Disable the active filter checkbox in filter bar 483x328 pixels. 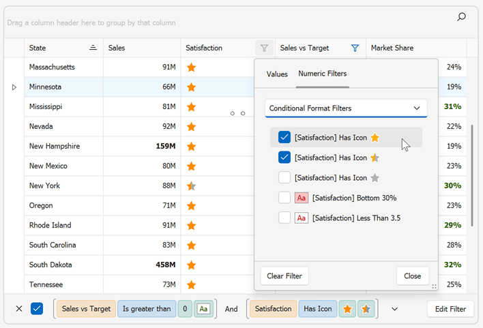click(x=37, y=309)
